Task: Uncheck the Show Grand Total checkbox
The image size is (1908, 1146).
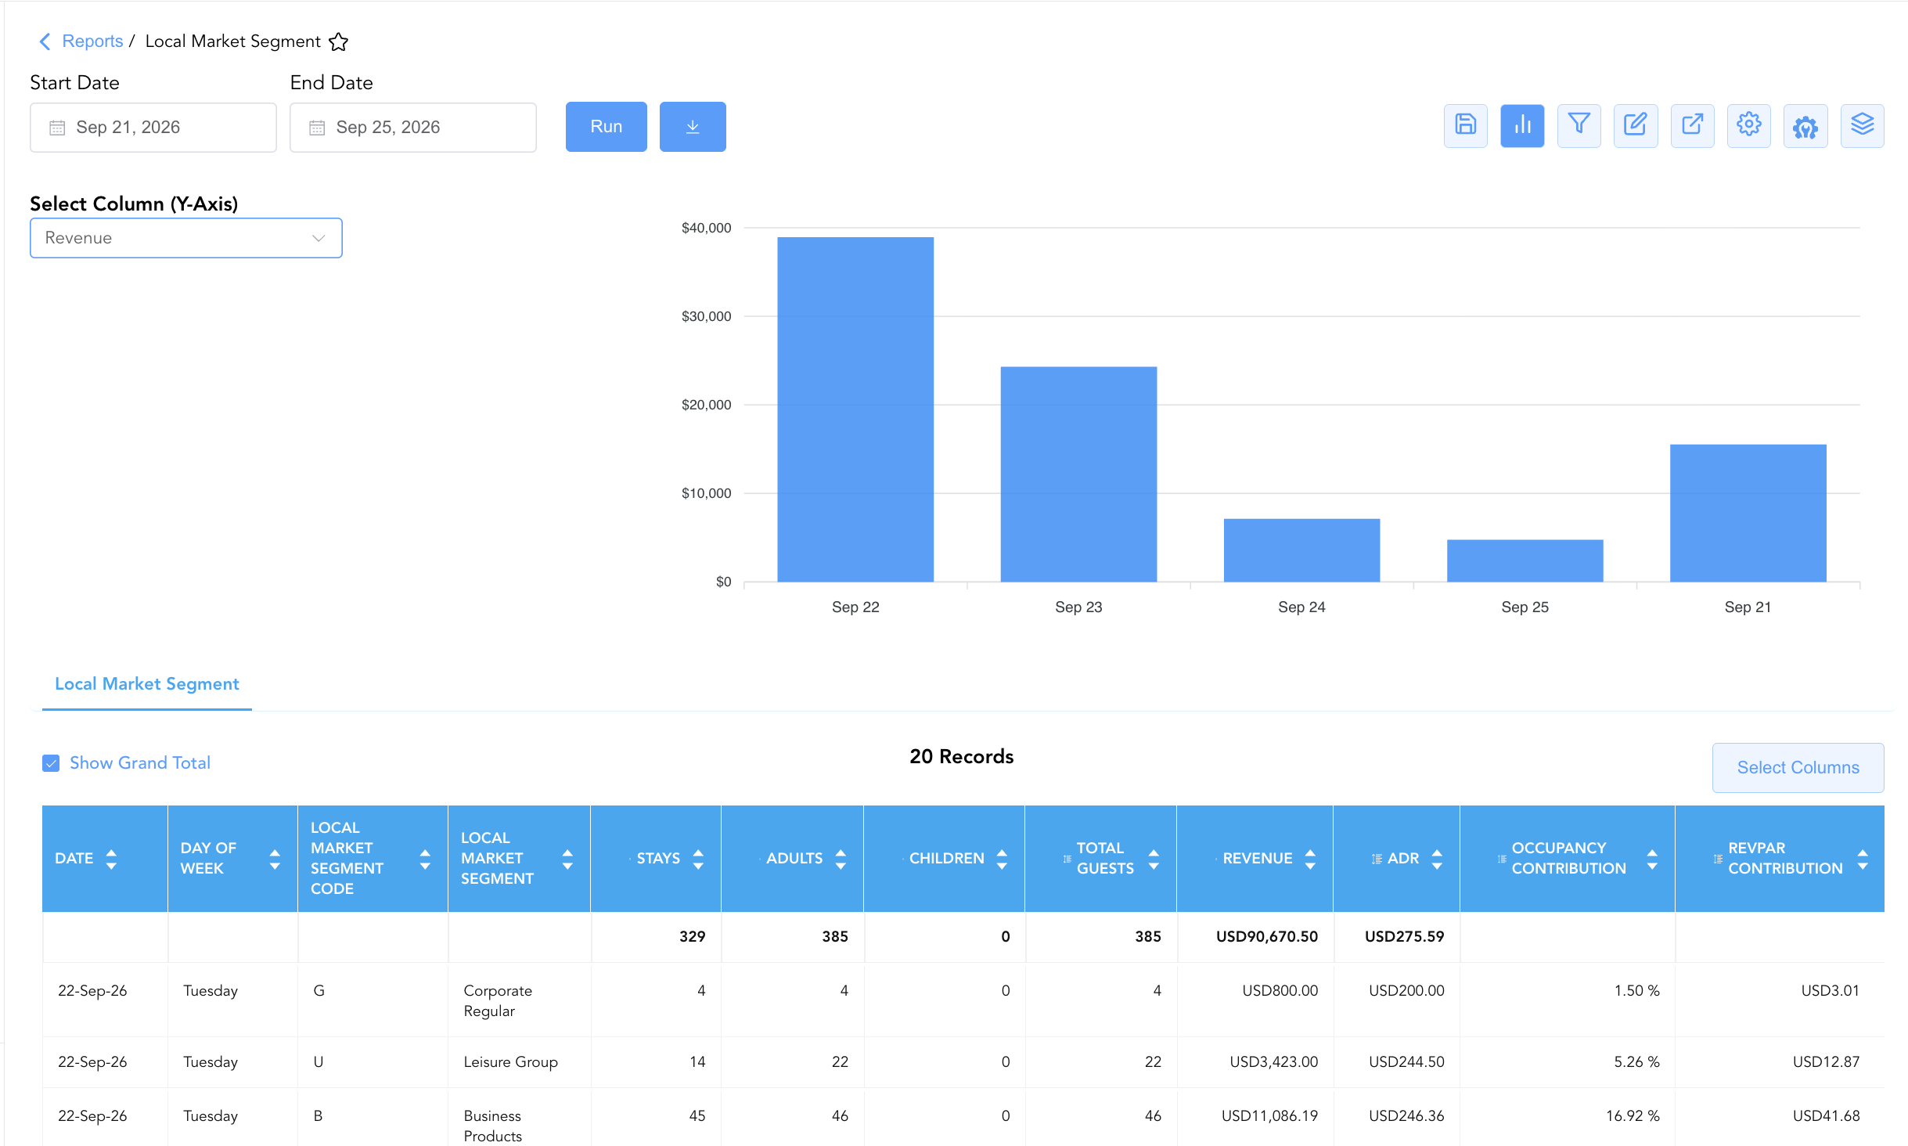Action: (x=51, y=763)
